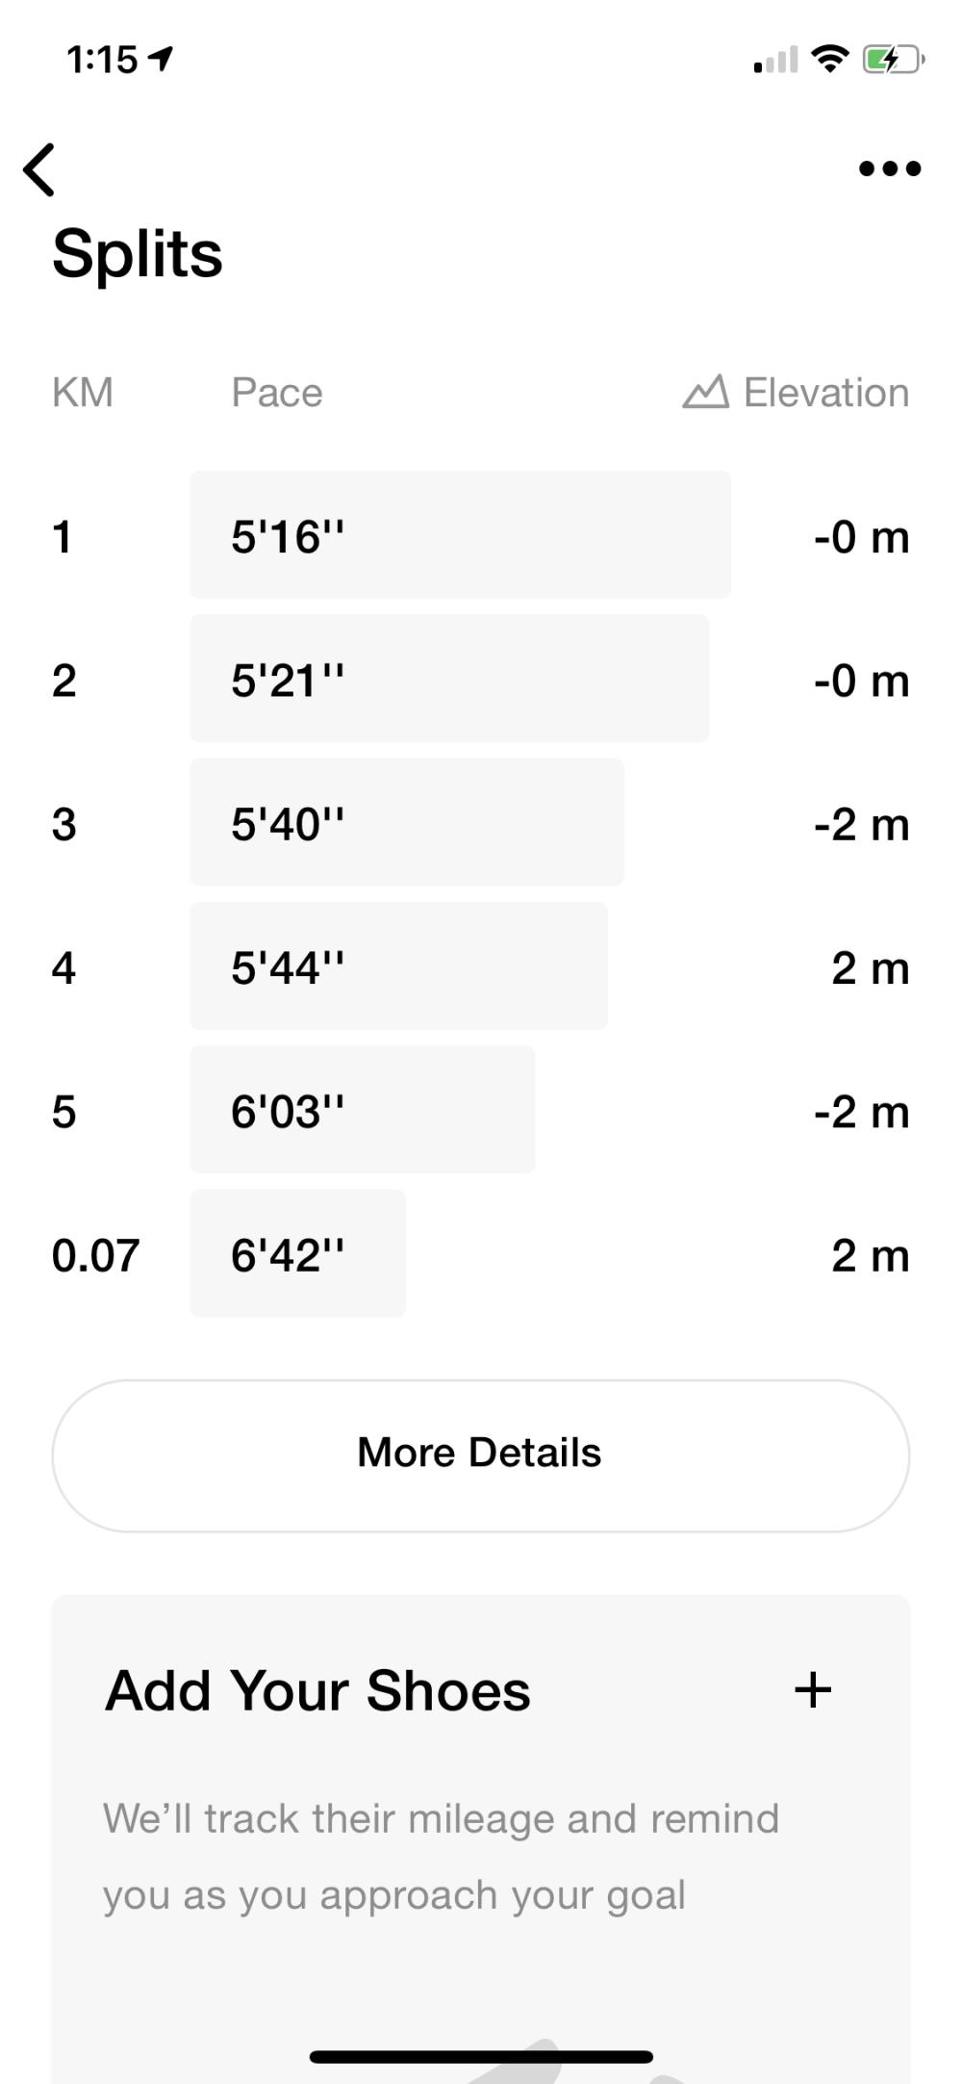Tap the Pace column header

pyautogui.click(x=277, y=393)
